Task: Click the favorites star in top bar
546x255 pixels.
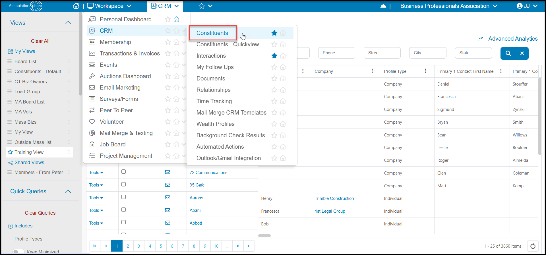Action: 202,6
